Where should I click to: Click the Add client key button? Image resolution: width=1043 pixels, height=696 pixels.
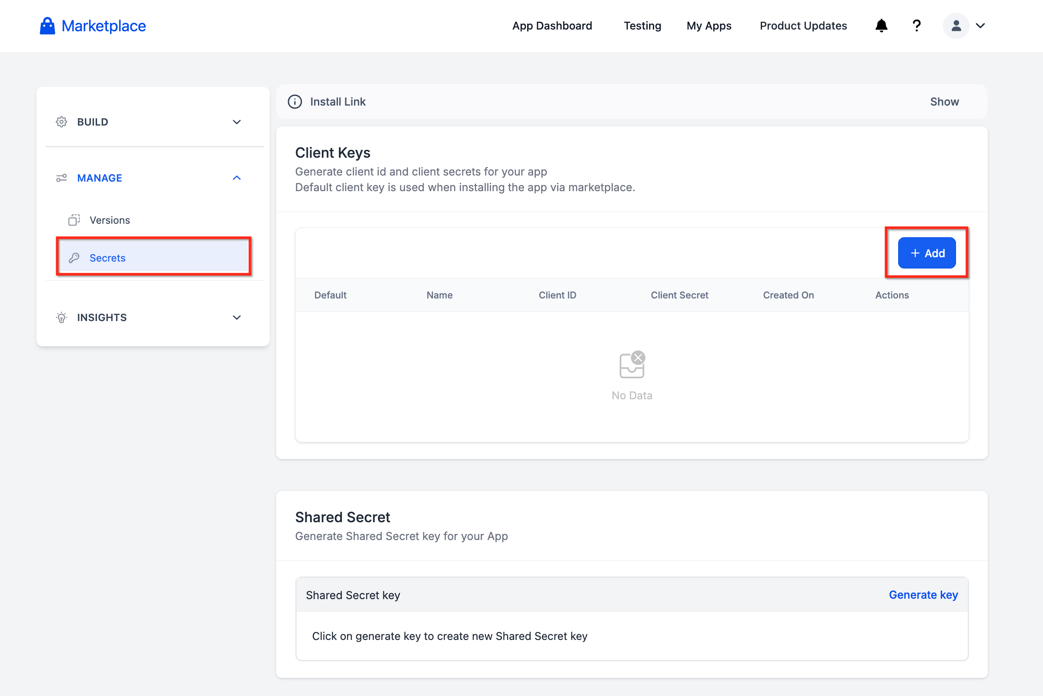926,253
